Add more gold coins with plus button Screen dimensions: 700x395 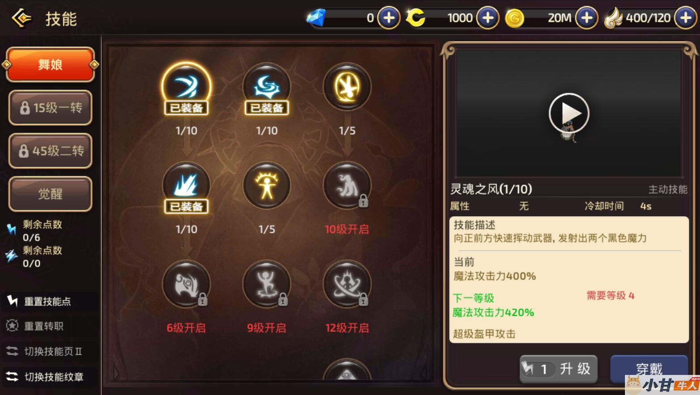[x=586, y=18]
